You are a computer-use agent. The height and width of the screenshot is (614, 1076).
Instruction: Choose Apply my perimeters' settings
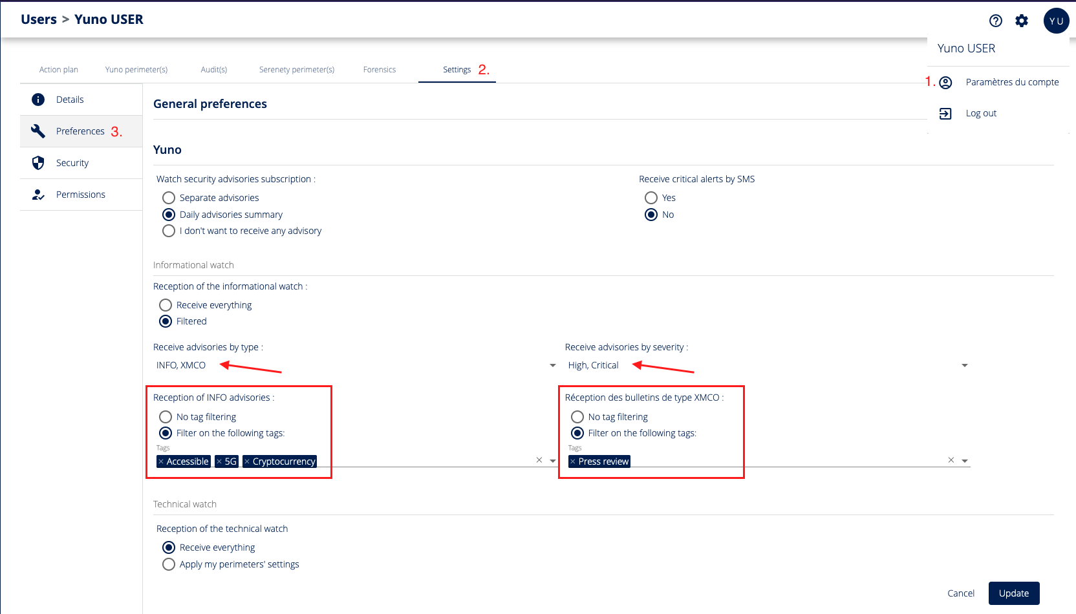(169, 564)
